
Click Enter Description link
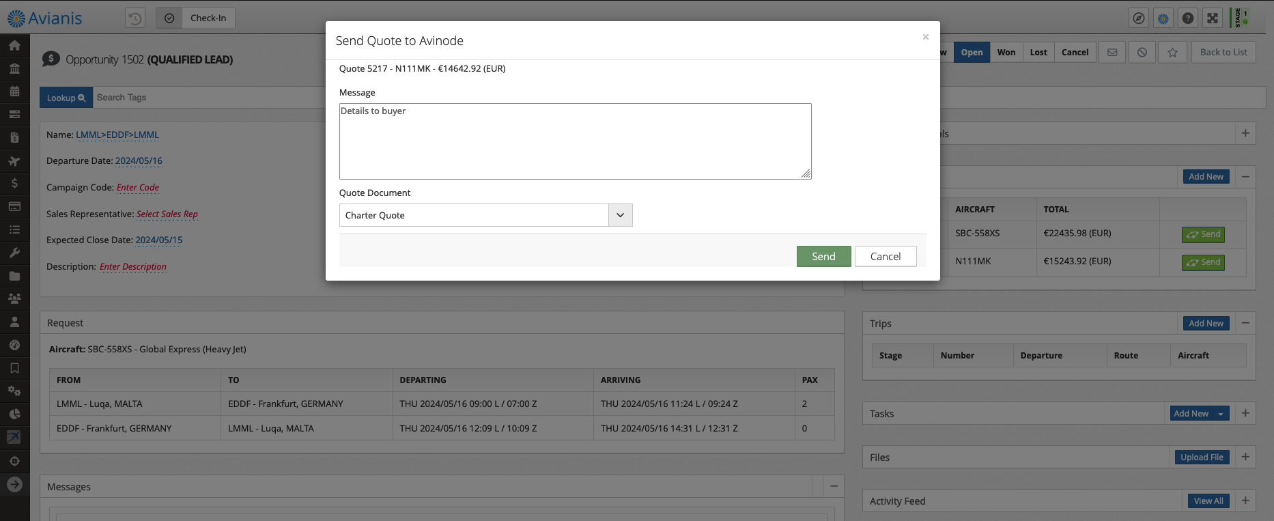[x=133, y=267]
